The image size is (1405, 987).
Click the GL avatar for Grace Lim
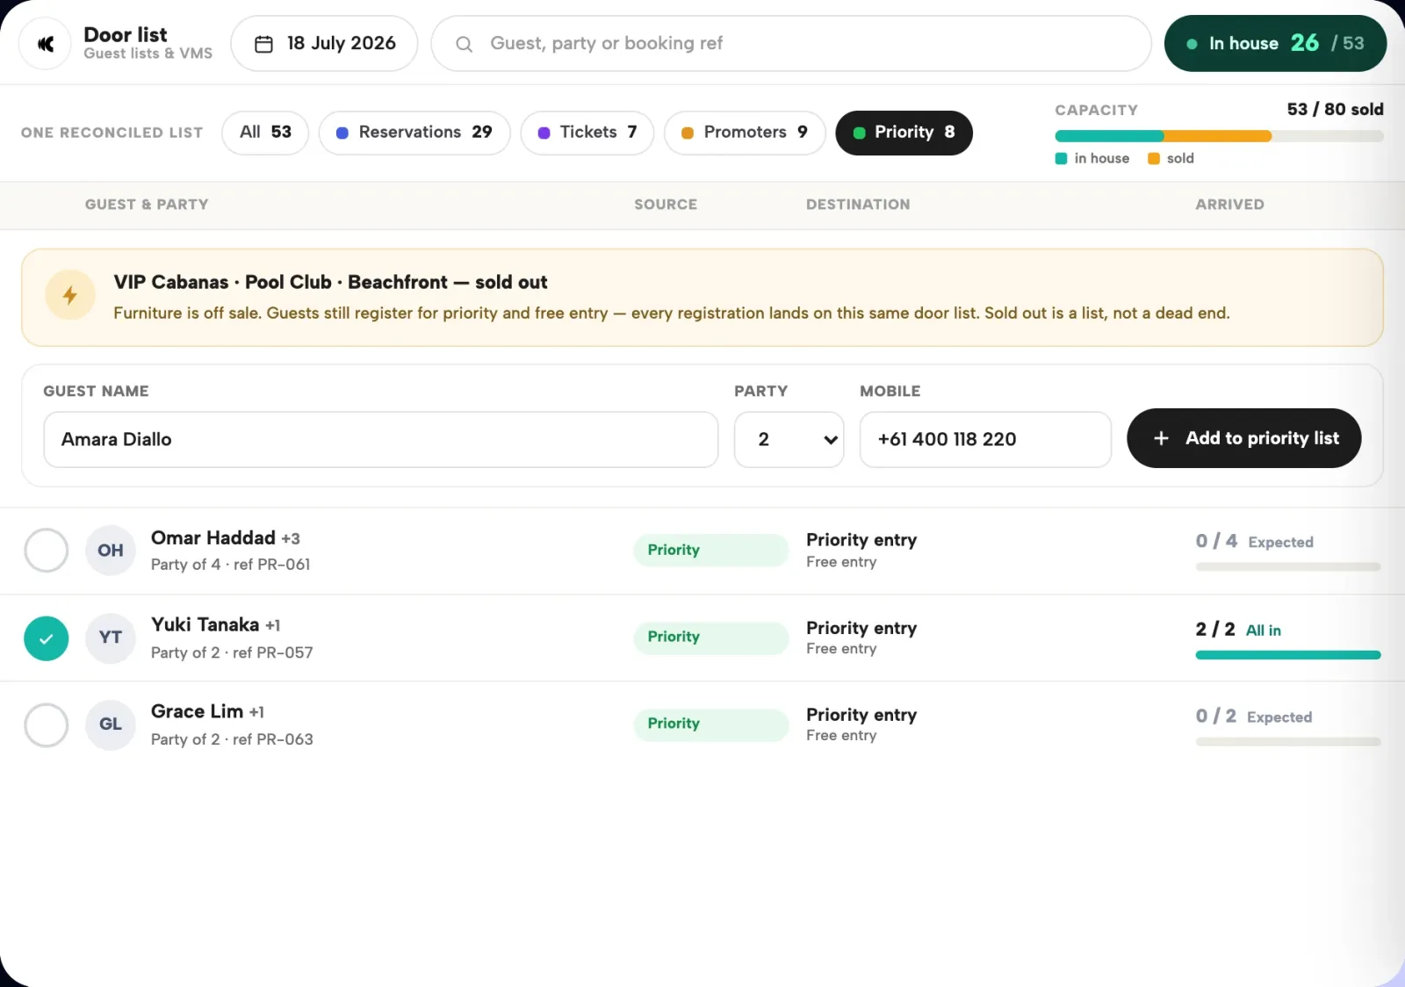tap(111, 725)
